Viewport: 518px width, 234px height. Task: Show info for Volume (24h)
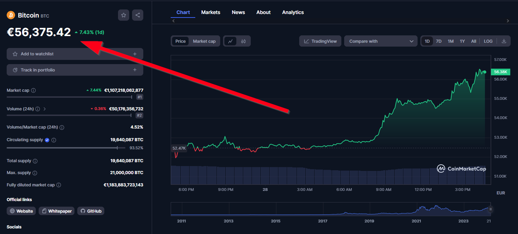click(x=38, y=109)
